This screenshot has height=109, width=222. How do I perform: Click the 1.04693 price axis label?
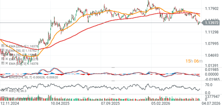click(x=212, y=55)
